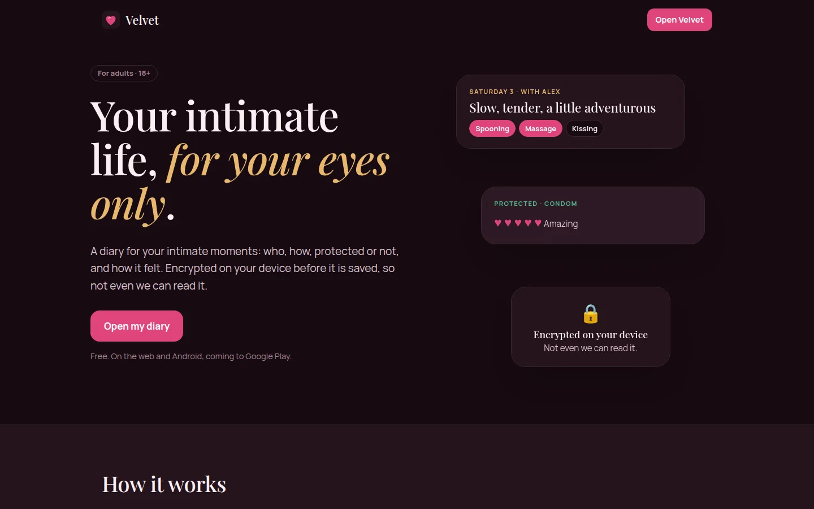Click the For adults 18+ badge
Viewport: 814px width, 509px height.
(124, 74)
